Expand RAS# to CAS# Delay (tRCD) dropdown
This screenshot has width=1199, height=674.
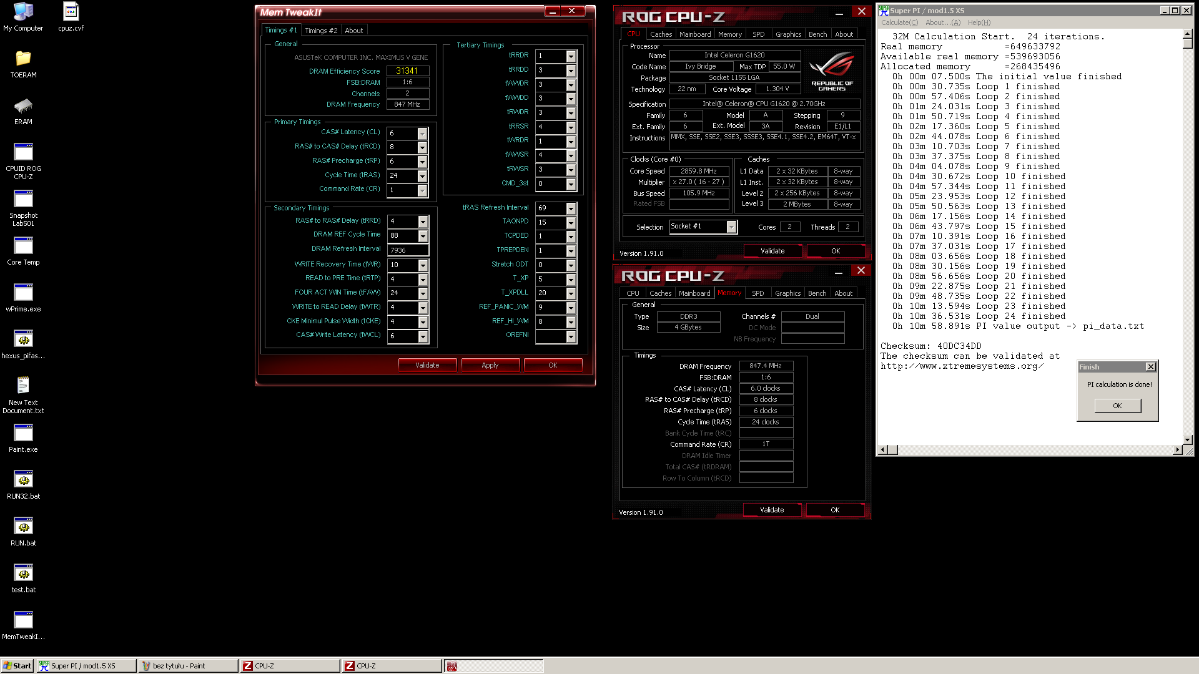(422, 147)
